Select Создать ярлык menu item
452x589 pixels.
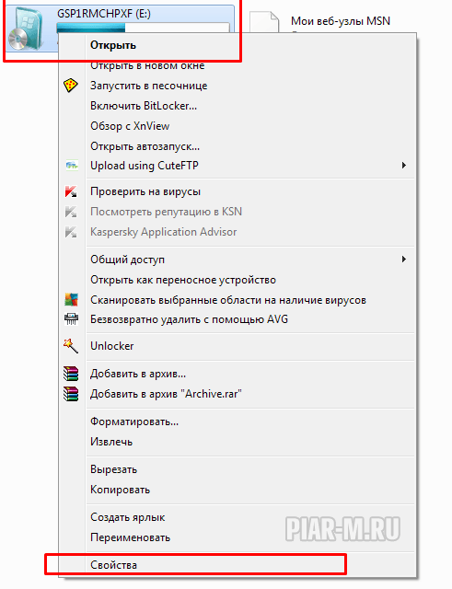tap(127, 517)
